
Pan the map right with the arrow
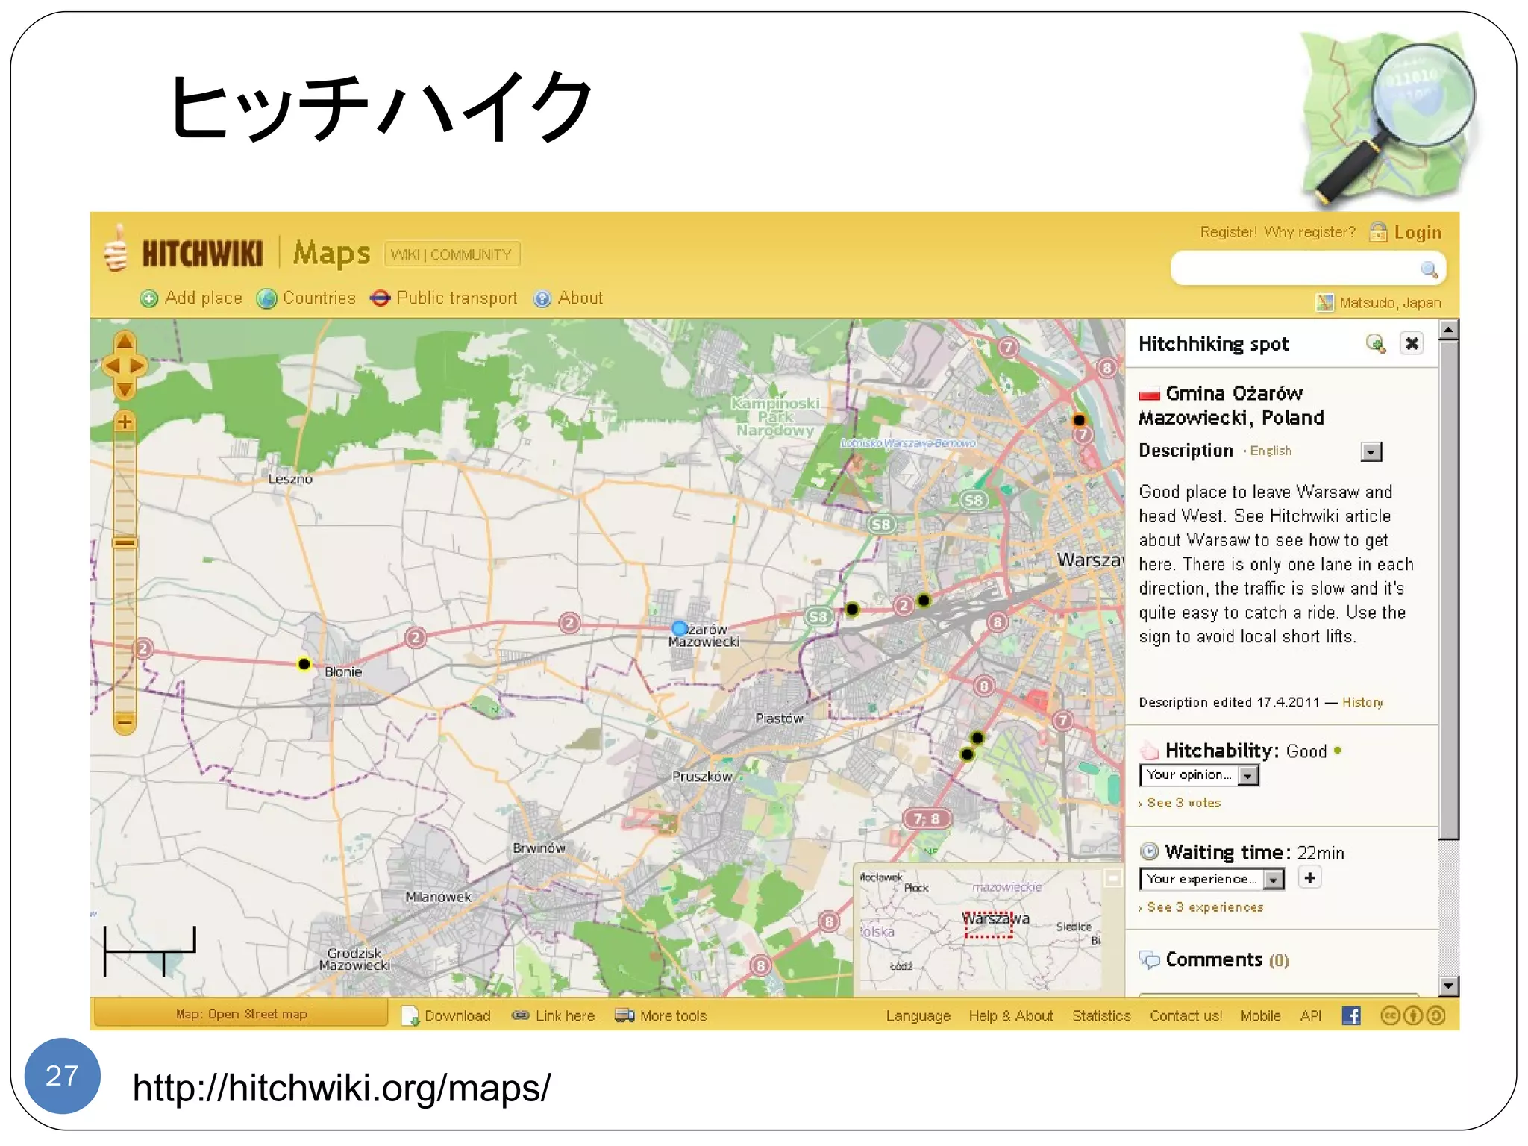click(x=139, y=366)
